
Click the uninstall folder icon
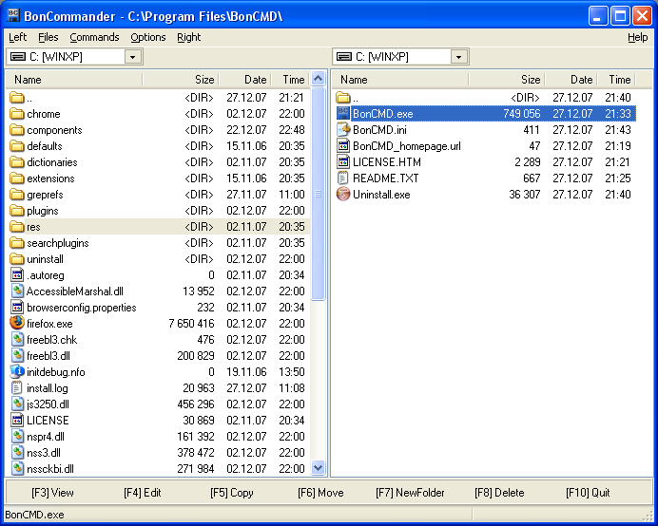click(x=17, y=259)
